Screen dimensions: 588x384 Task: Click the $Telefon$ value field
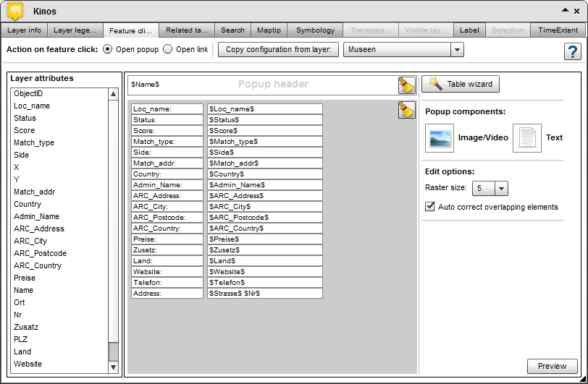(265, 283)
